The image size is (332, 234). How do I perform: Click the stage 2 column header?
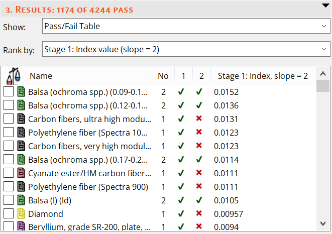(x=201, y=76)
